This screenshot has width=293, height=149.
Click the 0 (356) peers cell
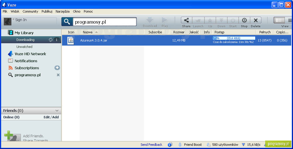(x=282, y=40)
